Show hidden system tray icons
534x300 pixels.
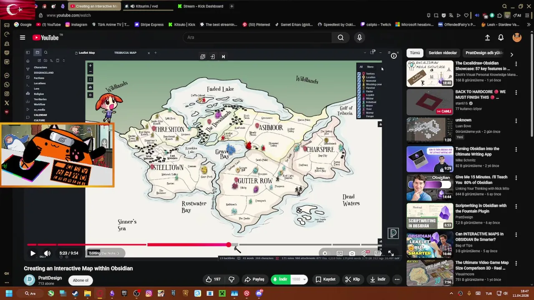(x=451, y=293)
